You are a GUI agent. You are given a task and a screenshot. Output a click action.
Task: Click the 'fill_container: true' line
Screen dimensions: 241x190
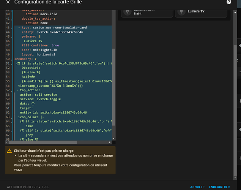[40, 45]
